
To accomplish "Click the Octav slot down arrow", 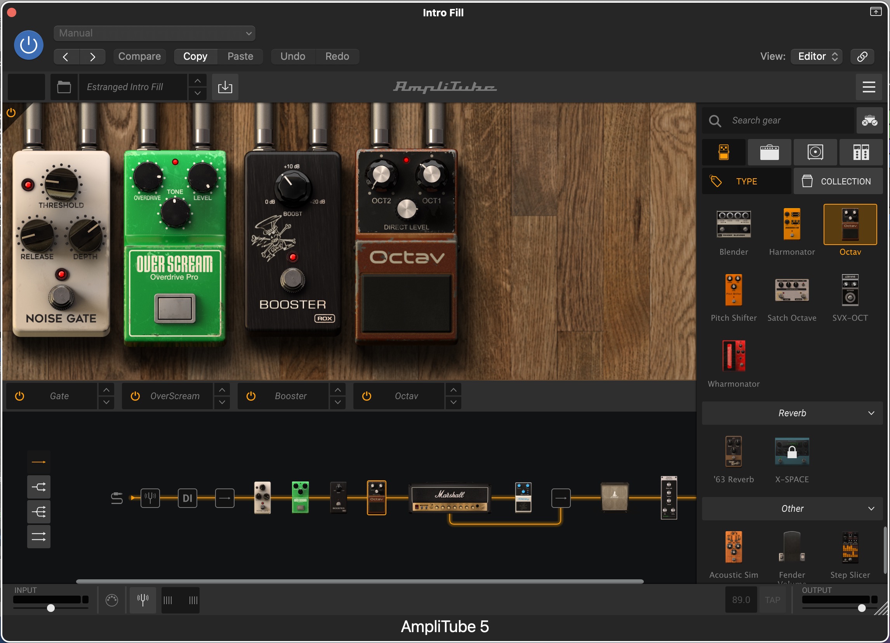I will pyautogui.click(x=453, y=403).
